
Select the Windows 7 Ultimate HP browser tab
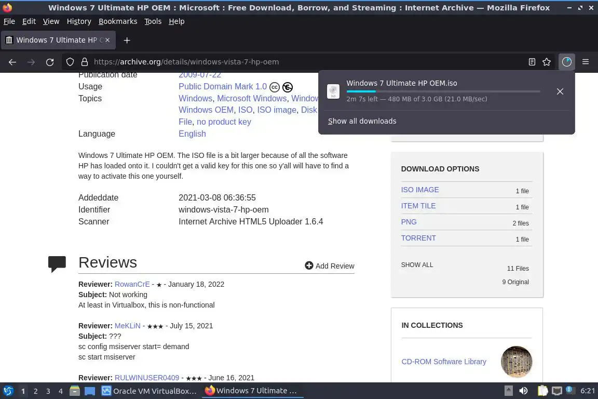(58, 40)
